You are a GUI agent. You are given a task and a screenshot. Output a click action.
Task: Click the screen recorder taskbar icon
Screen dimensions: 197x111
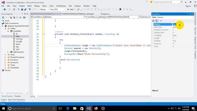coord(103,108)
